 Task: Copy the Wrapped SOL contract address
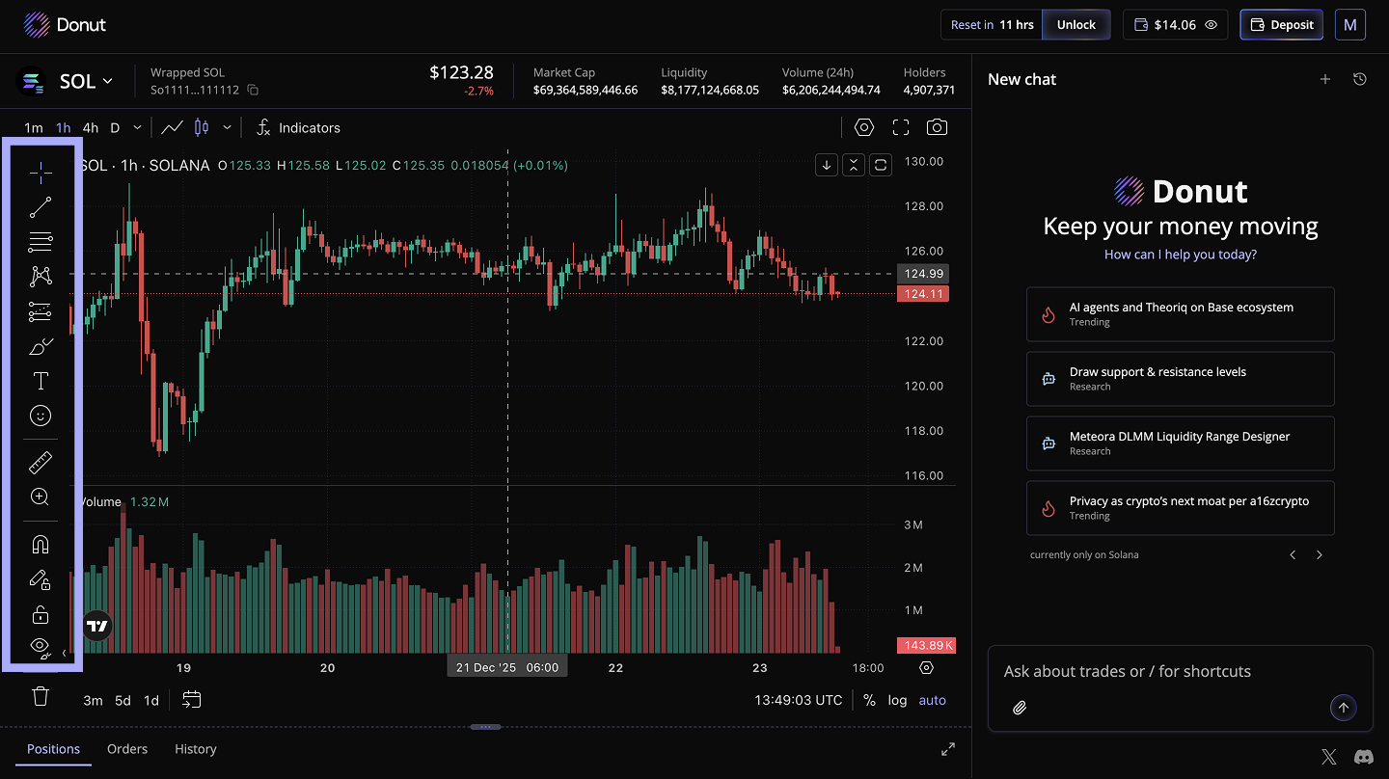[253, 90]
